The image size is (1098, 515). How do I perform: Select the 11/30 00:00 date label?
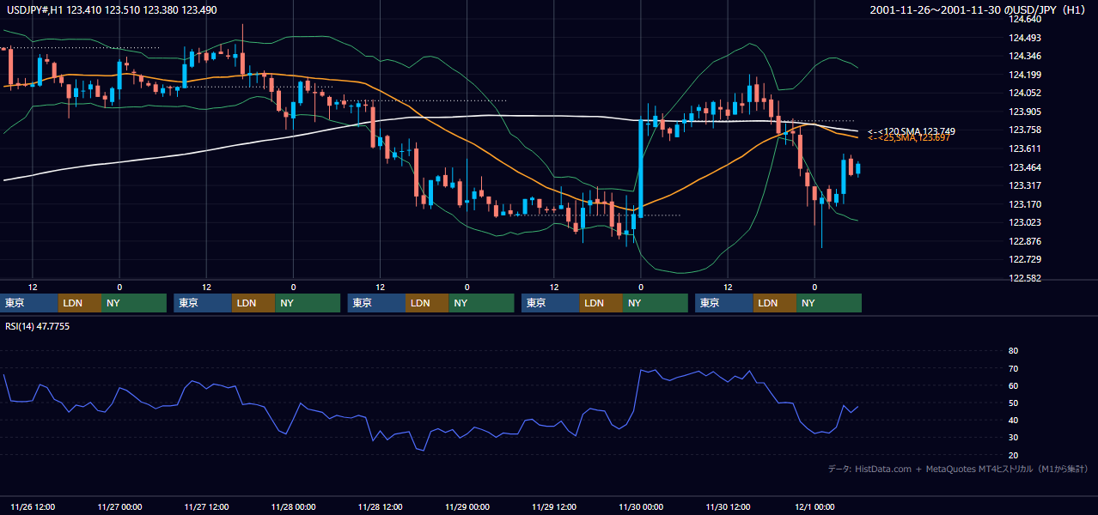[x=641, y=507]
